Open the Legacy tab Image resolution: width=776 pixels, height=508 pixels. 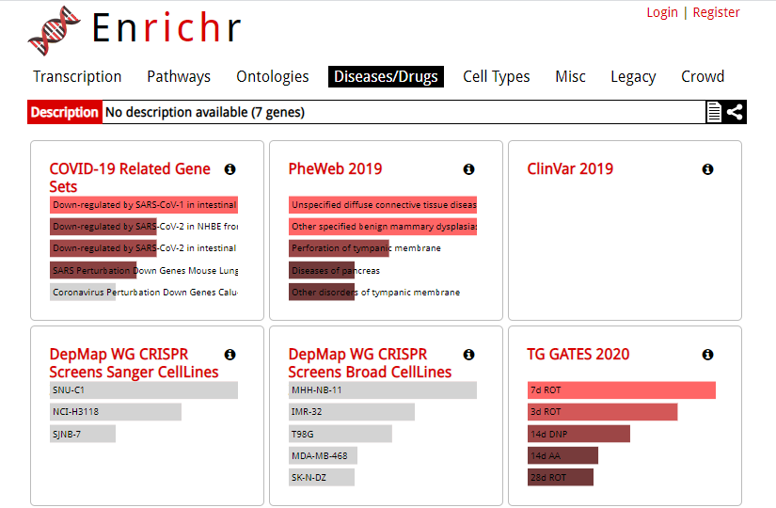(x=633, y=77)
